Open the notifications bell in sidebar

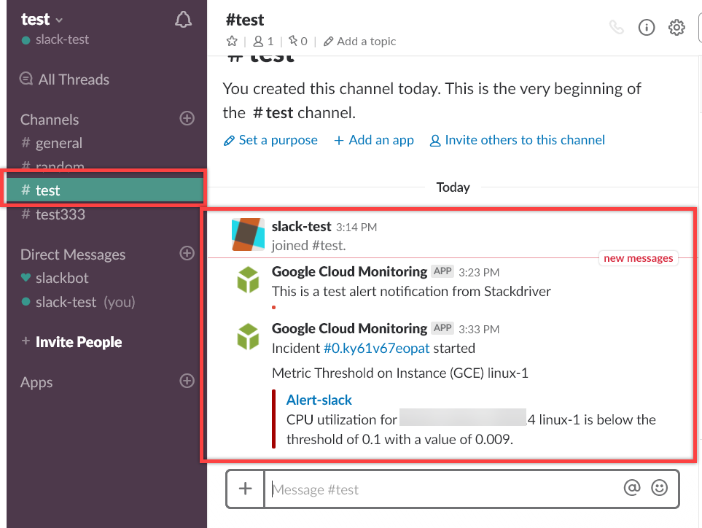(x=183, y=20)
